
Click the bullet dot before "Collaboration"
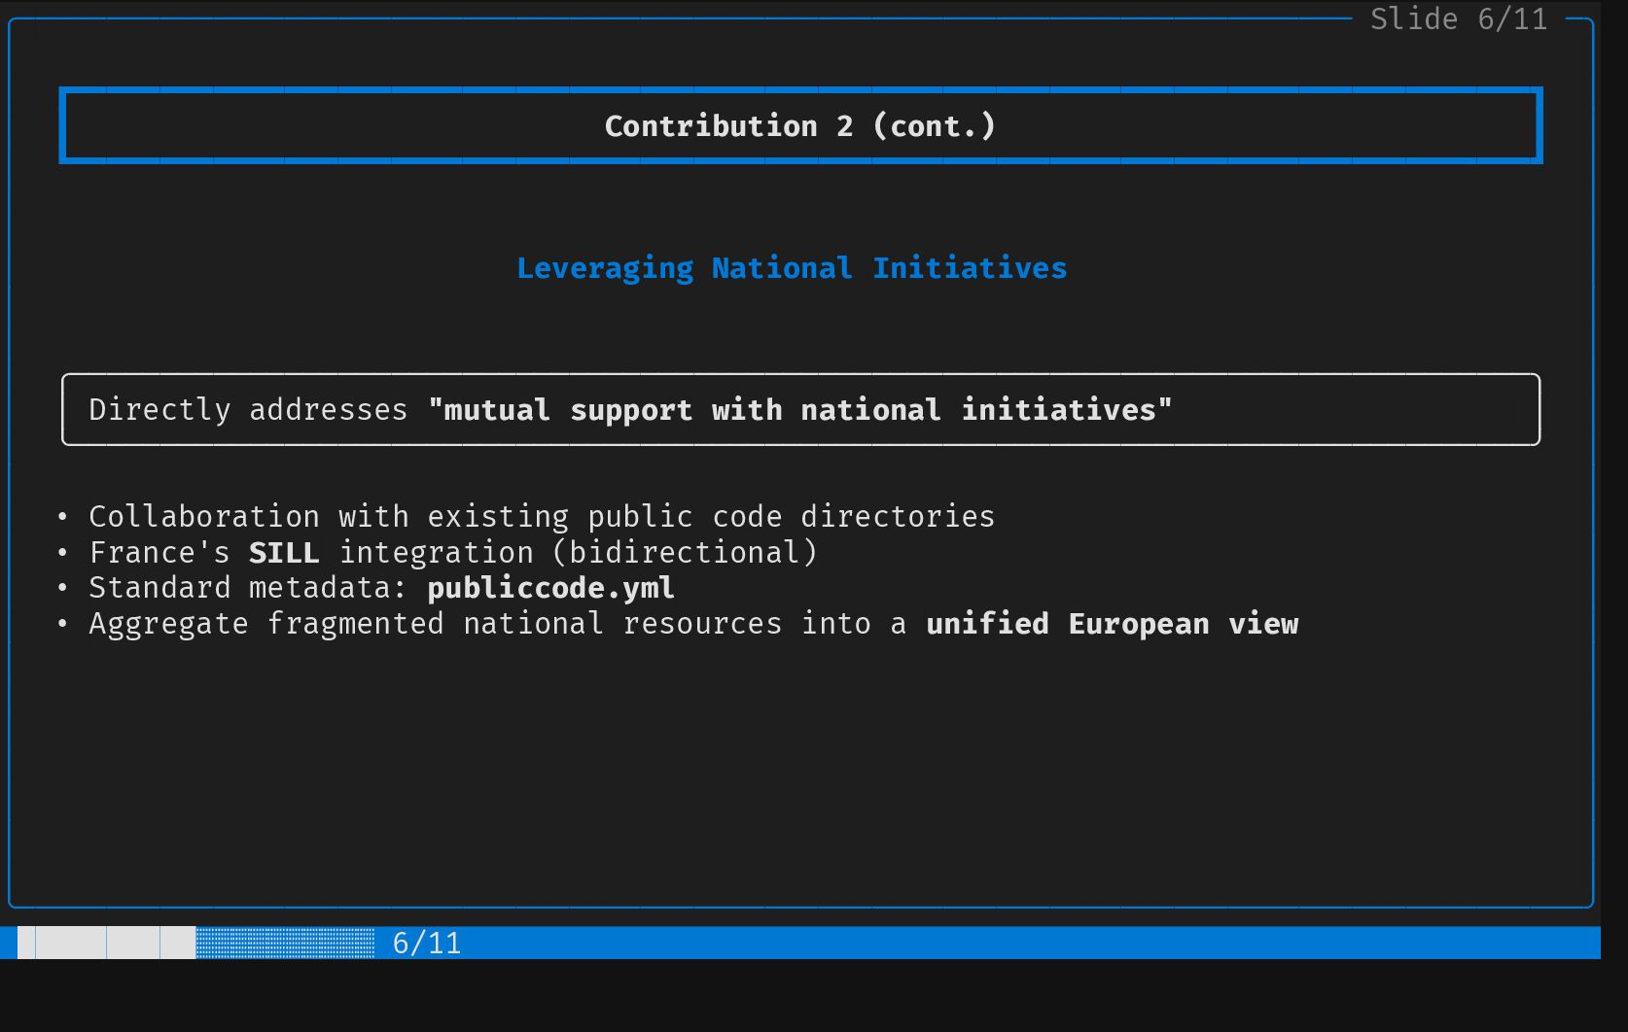point(63,517)
